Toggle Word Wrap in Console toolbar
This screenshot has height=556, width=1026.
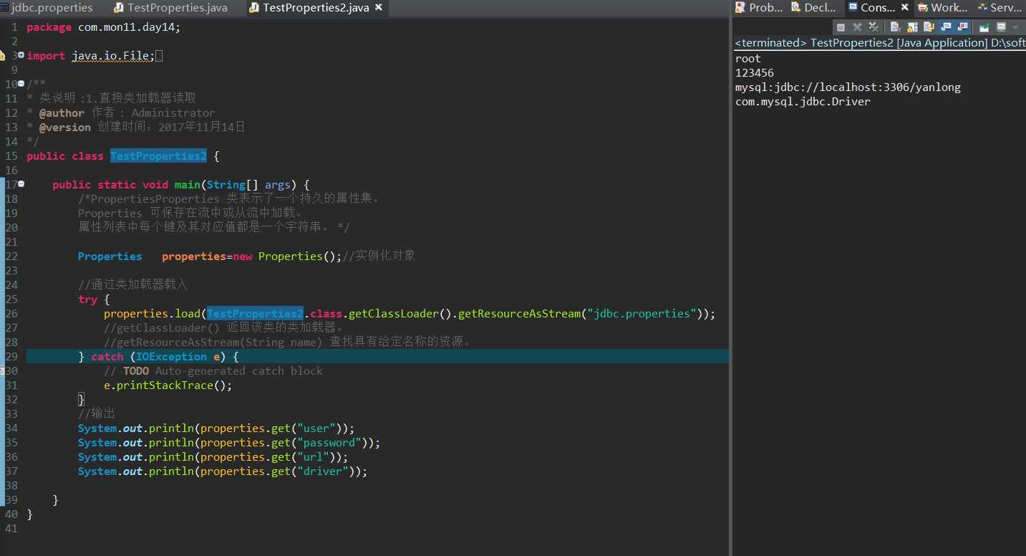(x=929, y=27)
